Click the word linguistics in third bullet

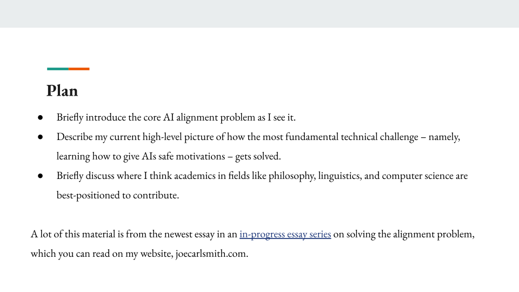click(x=340, y=176)
